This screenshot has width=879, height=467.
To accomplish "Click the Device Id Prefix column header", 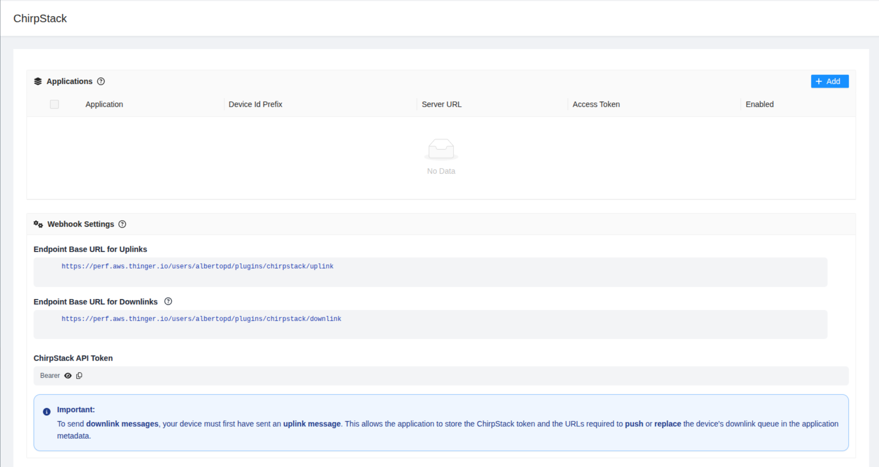I will click(255, 104).
